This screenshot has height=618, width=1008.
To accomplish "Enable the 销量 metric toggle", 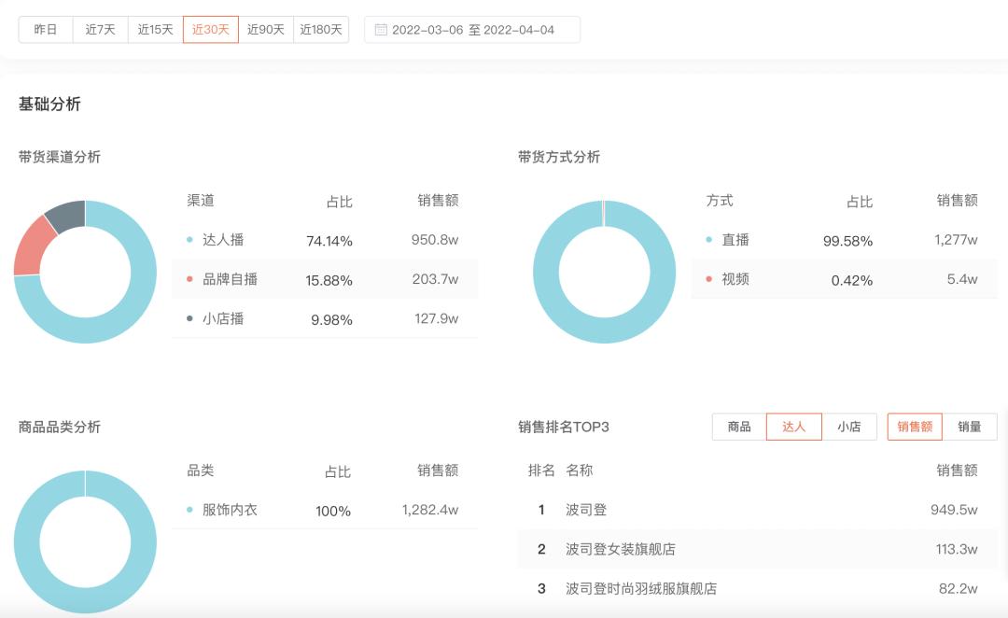I will [972, 426].
